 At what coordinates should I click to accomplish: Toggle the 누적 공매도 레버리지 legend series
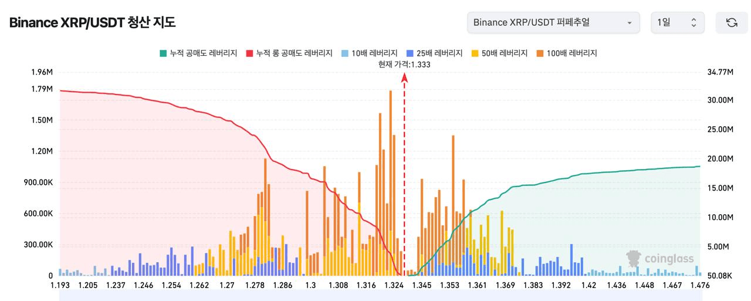click(198, 53)
